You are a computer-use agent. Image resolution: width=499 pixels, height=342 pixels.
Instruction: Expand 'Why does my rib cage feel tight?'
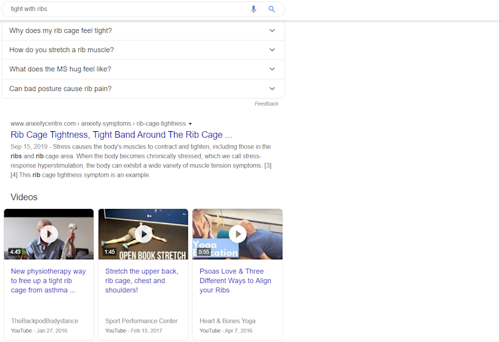[143, 30]
